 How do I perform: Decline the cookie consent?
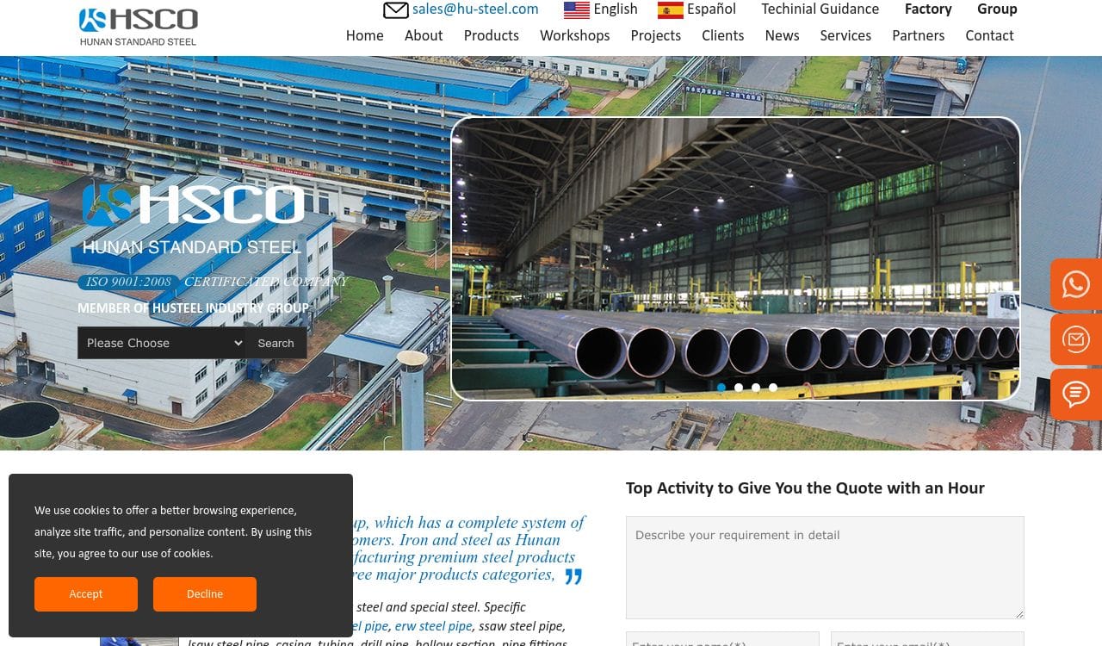point(205,594)
